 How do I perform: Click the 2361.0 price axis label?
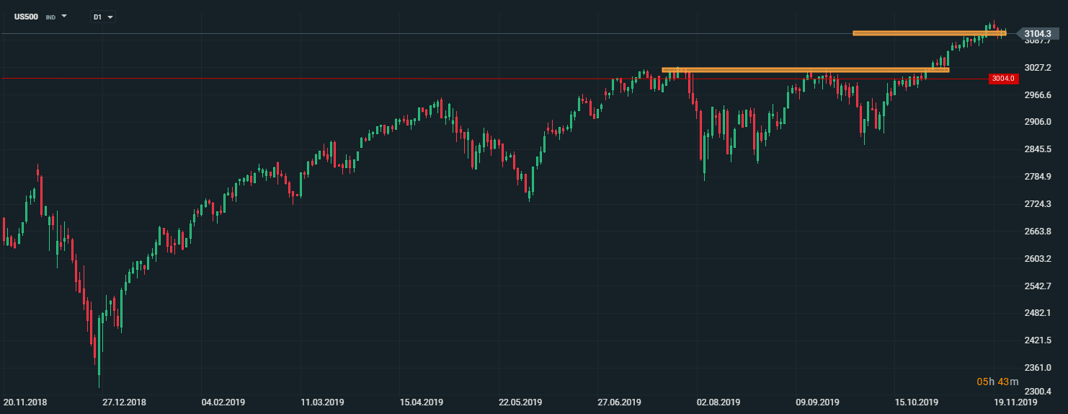1037,368
